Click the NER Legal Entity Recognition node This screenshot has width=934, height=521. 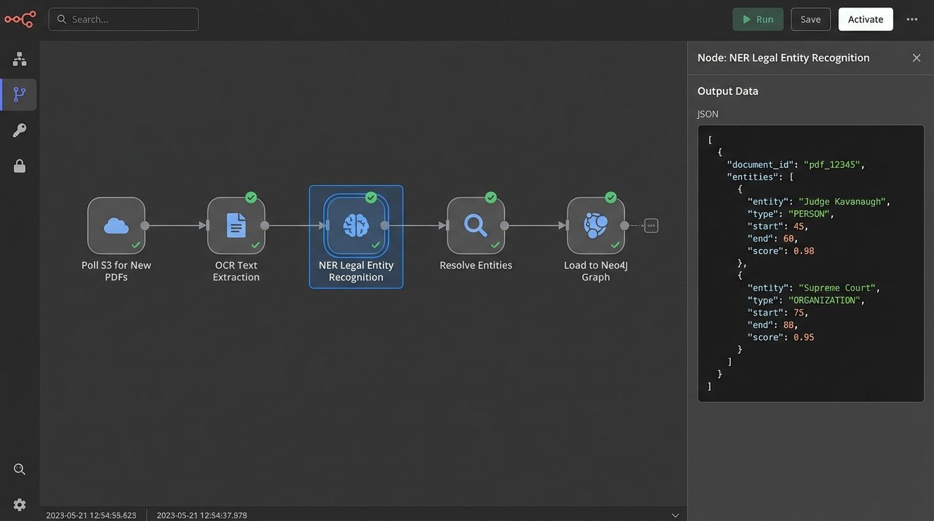coord(356,226)
